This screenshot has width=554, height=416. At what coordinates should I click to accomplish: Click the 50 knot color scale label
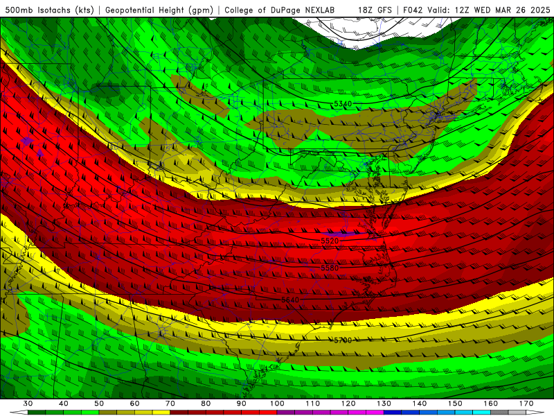[99, 404]
